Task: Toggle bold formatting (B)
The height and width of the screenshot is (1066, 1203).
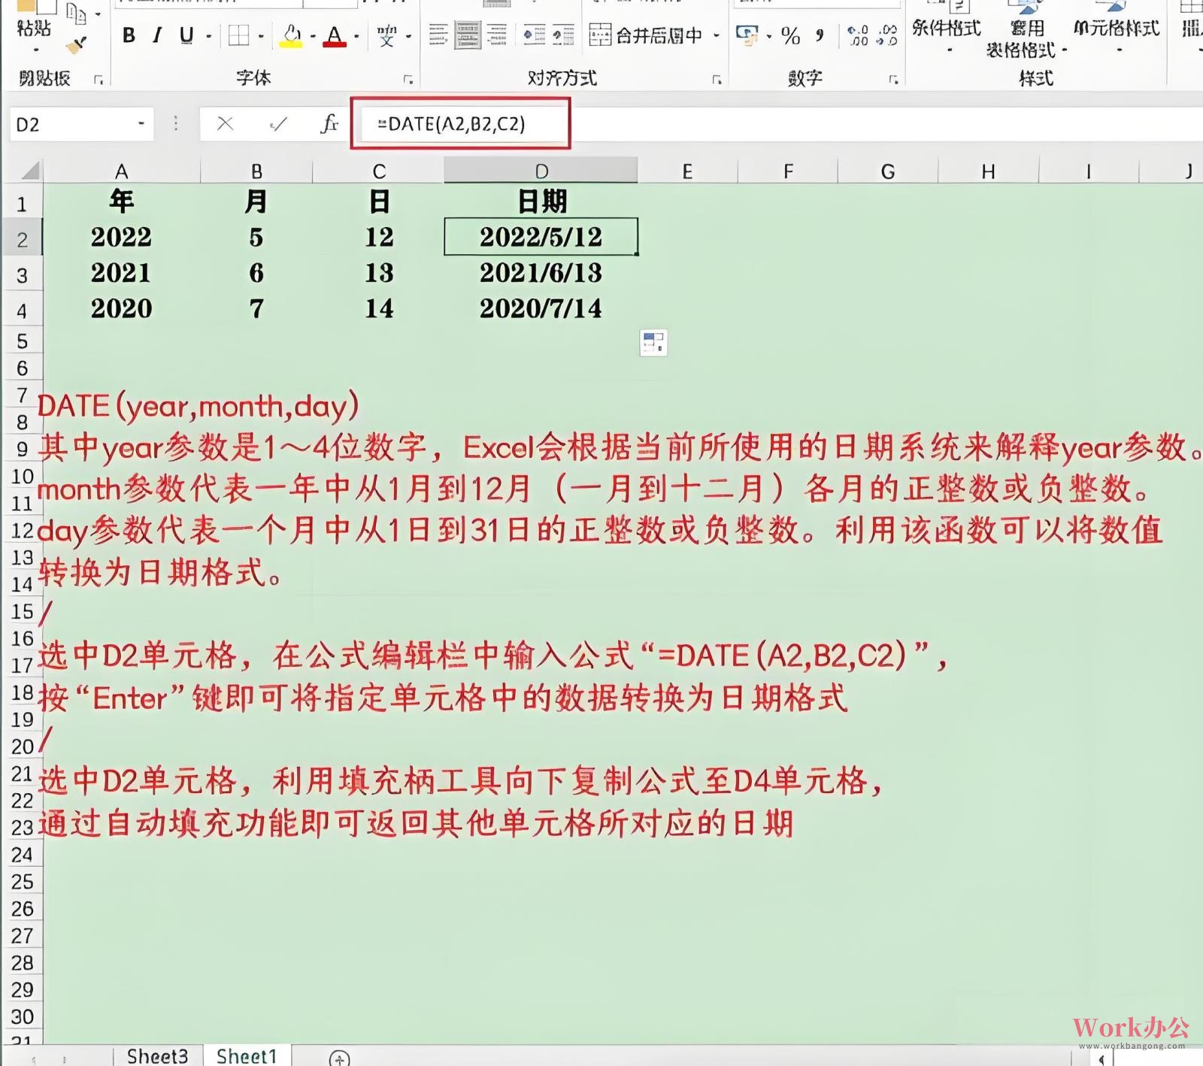Action: coord(129,35)
